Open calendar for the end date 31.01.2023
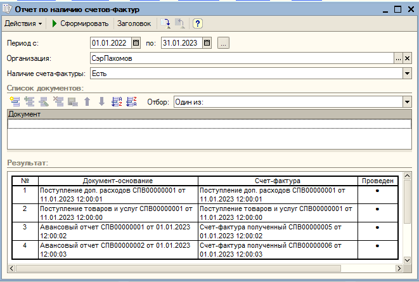The width and height of the screenshot is (419, 282). pos(207,42)
